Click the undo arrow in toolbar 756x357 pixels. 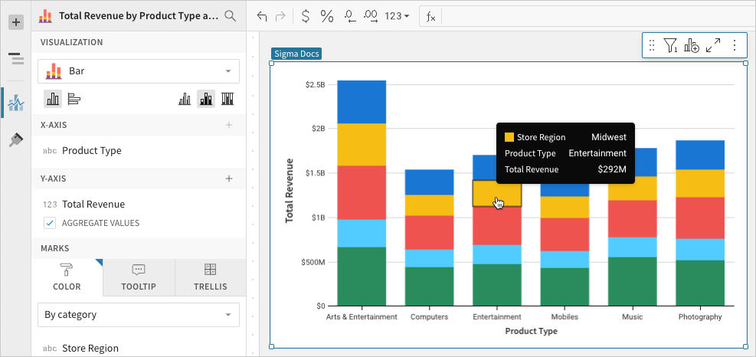tap(263, 16)
